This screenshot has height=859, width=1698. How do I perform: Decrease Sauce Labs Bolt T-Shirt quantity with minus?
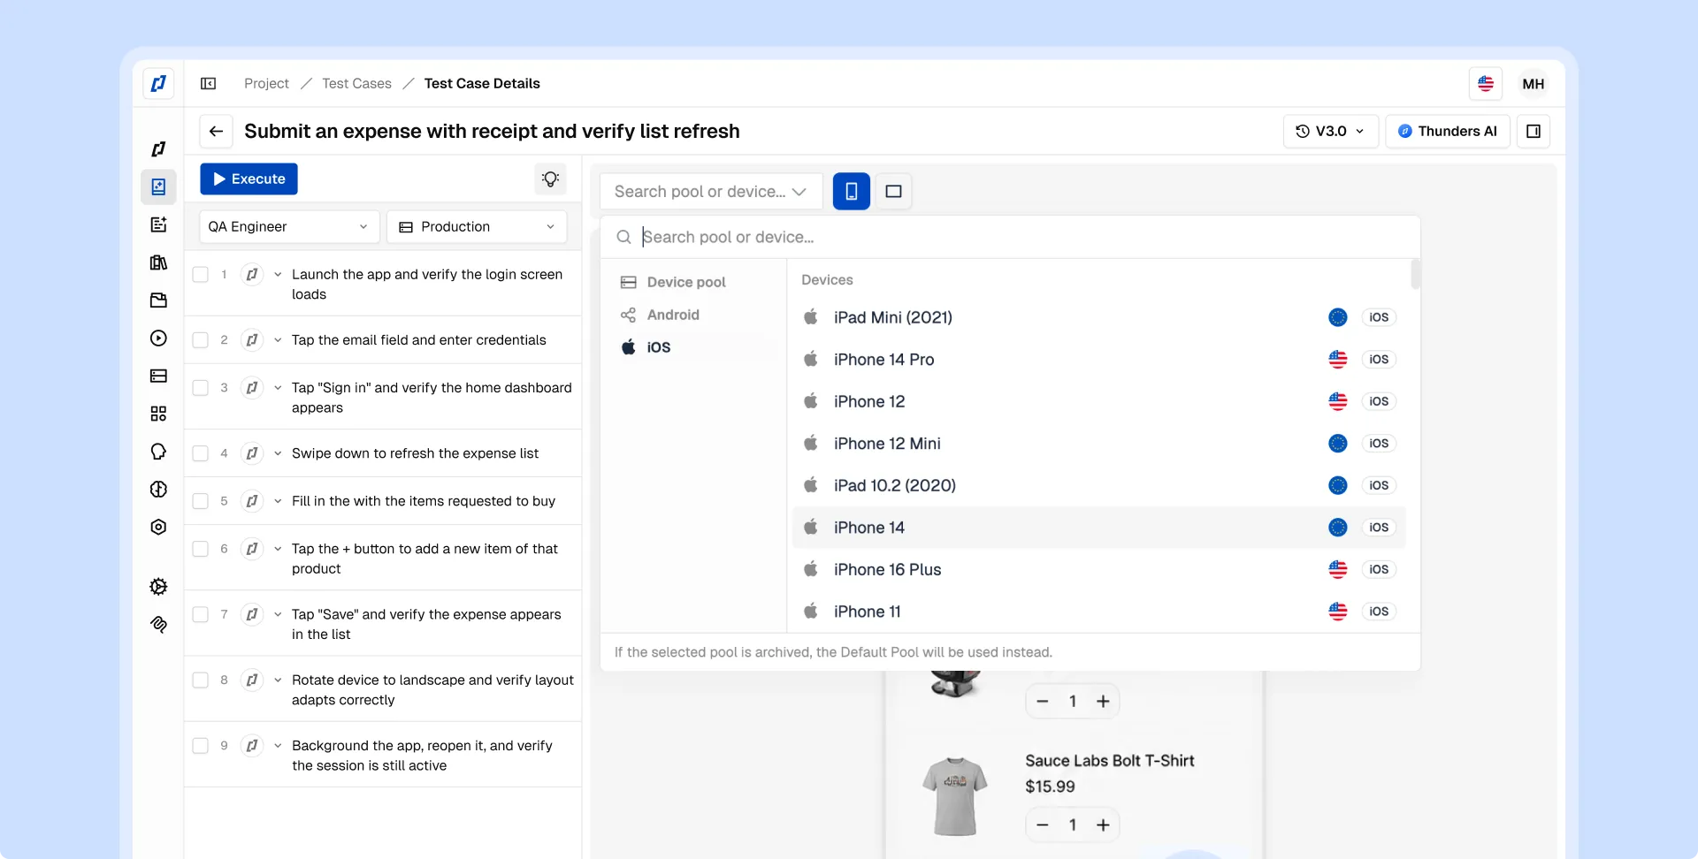click(1043, 825)
